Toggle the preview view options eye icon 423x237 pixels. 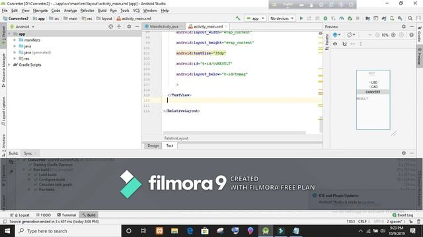point(335,44)
